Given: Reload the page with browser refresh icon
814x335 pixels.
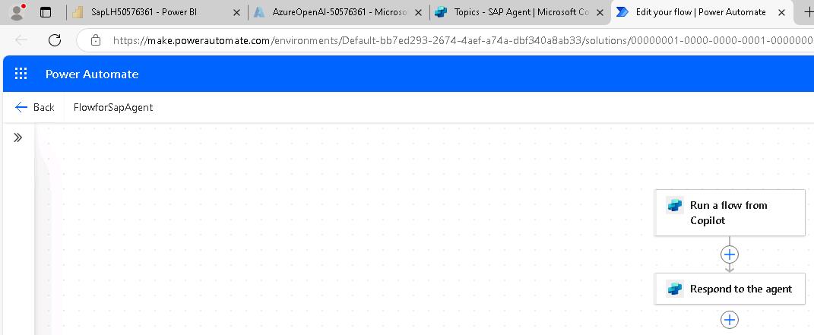Looking at the screenshot, I should pos(55,40).
